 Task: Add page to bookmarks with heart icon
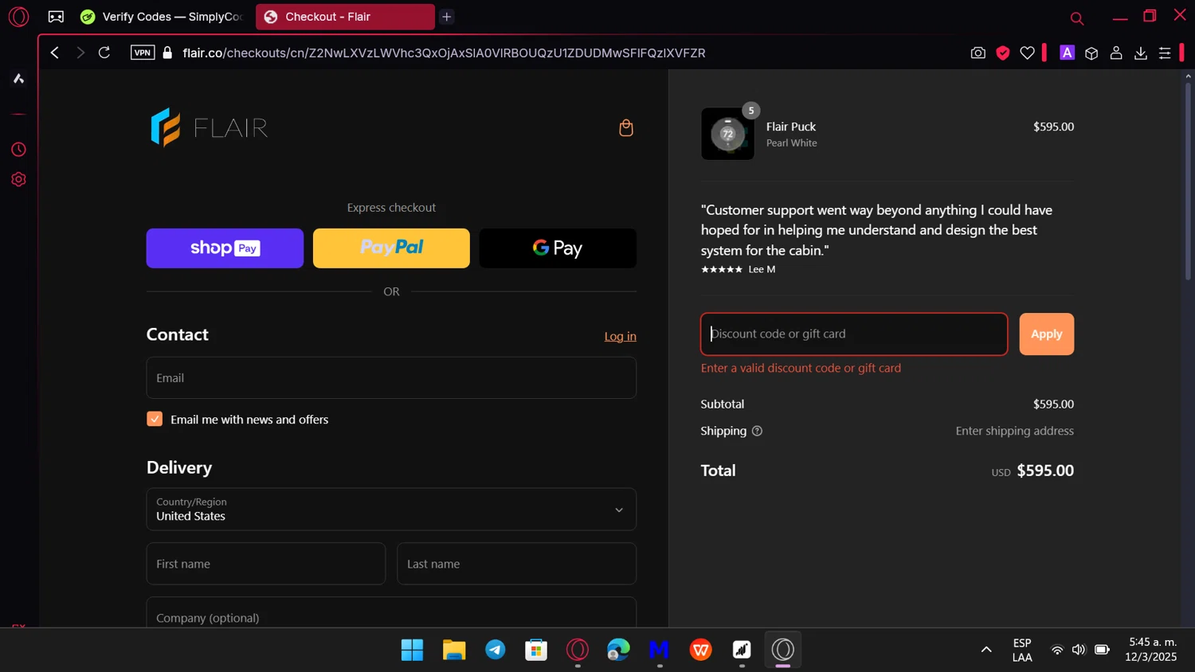(1028, 53)
